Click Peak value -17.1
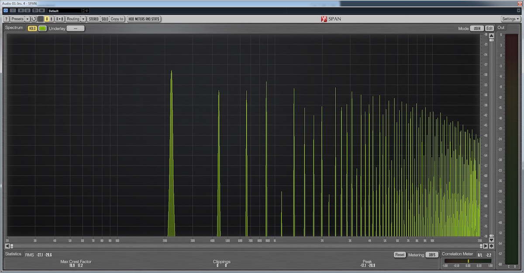This screenshot has height=273, width=524. pos(363,265)
